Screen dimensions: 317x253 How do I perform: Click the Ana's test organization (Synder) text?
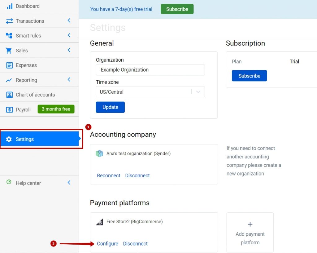[138, 153]
